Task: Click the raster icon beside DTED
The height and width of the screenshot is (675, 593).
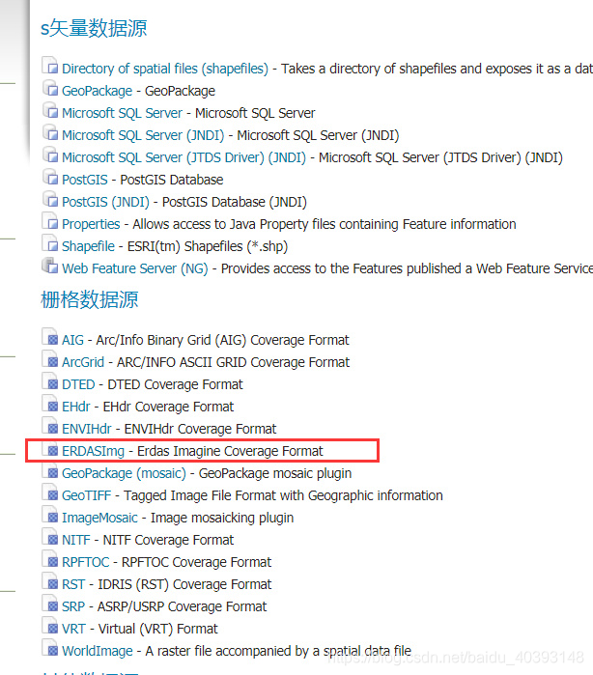Action: tap(50, 381)
